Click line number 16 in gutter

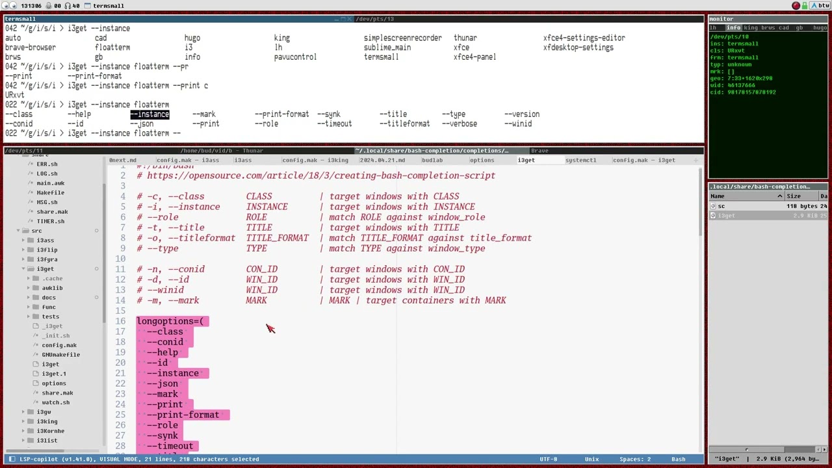[x=120, y=321]
